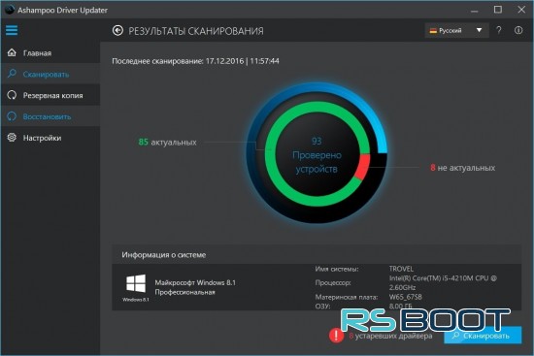
Task: Open the language selector showing Русский
Action: pyautogui.click(x=456, y=30)
